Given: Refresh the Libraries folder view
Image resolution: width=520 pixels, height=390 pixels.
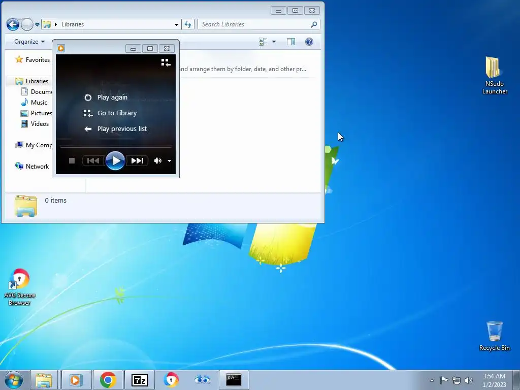Looking at the screenshot, I should click(x=188, y=24).
